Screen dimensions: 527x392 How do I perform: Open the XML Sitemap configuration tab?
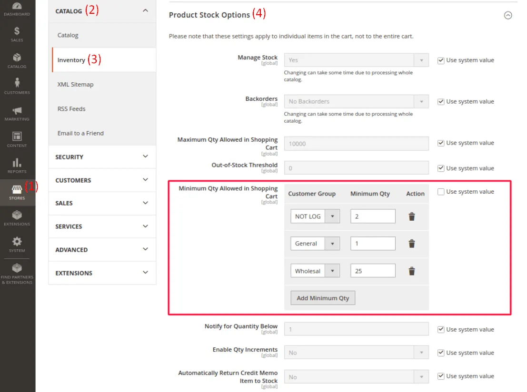click(x=75, y=85)
